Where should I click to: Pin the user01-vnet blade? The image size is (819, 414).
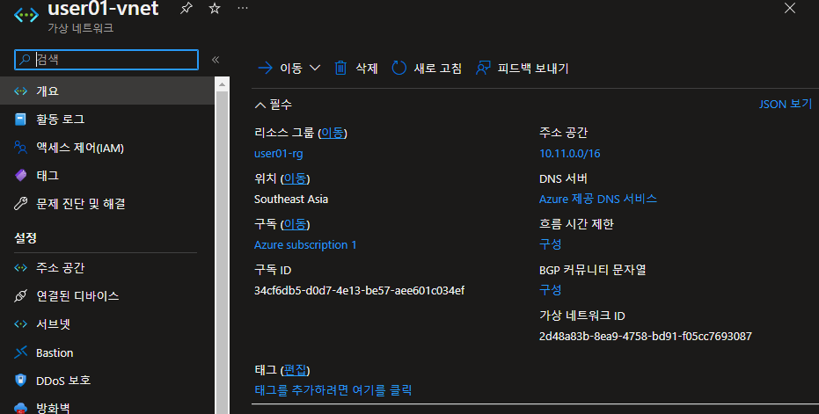186,9
